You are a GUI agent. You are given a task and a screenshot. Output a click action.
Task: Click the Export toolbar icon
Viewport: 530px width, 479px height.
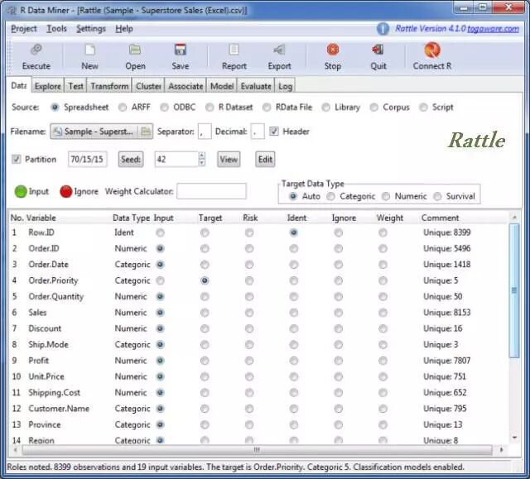(279, 50)
